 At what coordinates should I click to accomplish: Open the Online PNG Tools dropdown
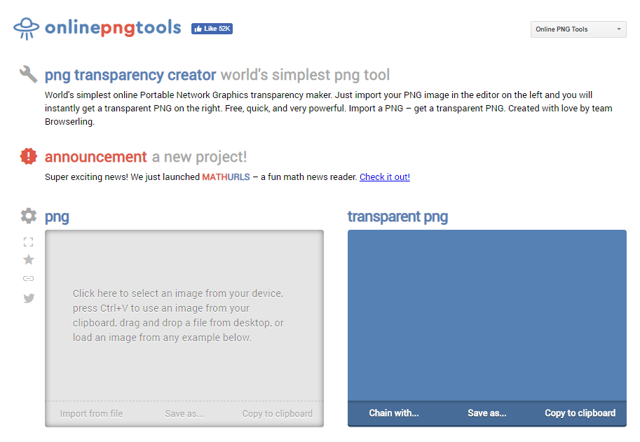click(578, 29)
